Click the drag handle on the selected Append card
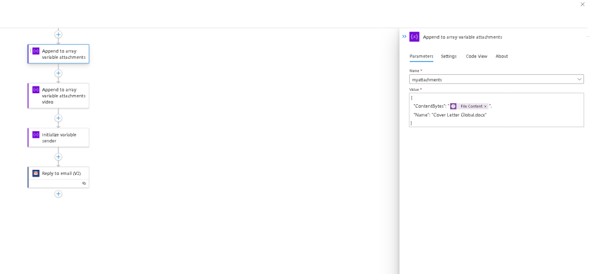 coord(30,51)
